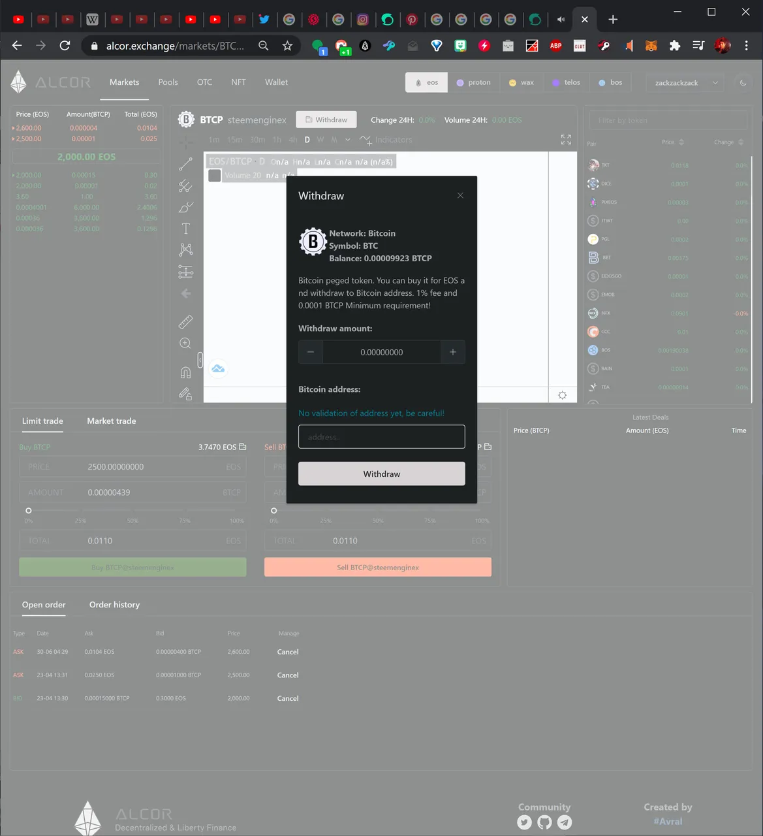Open the Telegram community icon
The width and height of the screenshot is (763, 836).
(x=565, y=822)
